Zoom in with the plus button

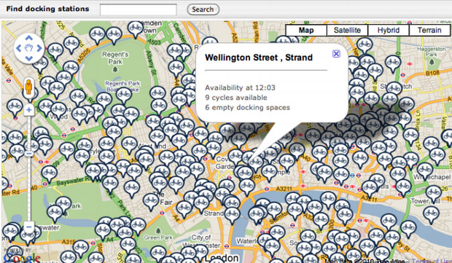click(x=29, y=110)
